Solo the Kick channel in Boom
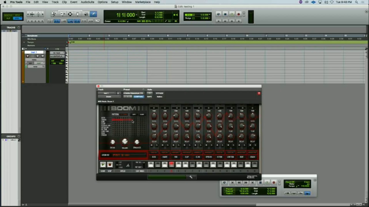The width and height of the screenshot is (369, 207). point(157,145)
